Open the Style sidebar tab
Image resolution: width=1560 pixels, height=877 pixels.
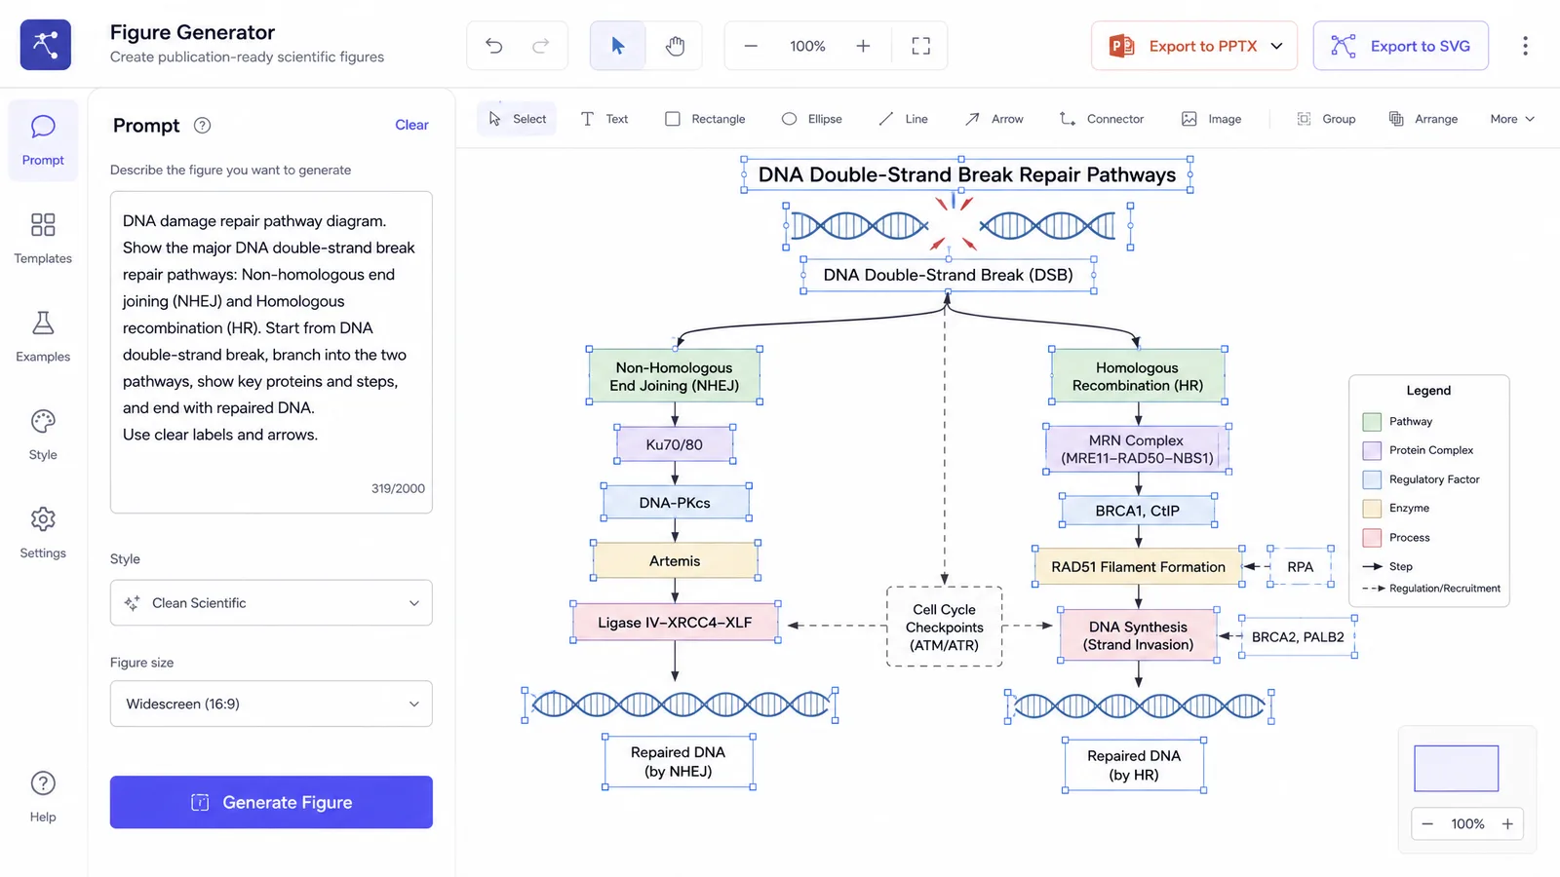43,436
